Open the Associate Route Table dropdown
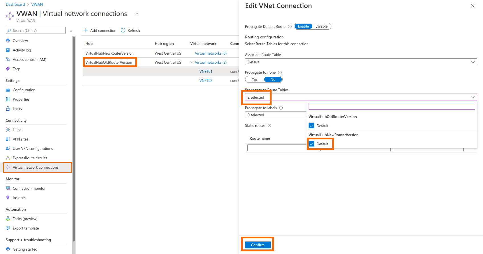Screen dimensions: 483x254 click(x=361, y=62)
